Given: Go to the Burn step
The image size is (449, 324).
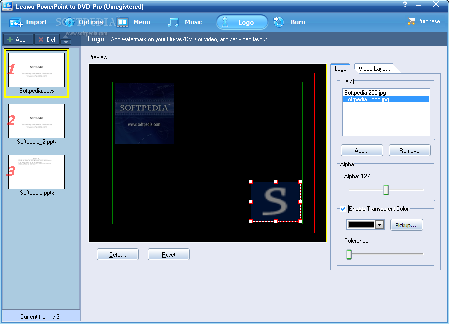Looking at the screenshot, I should pyautogui.click(x=289, y=22).
